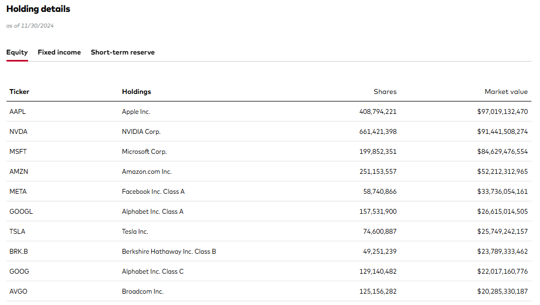Switch to the Fixed income tab
The image size is (540, 305).
(59, 52)
